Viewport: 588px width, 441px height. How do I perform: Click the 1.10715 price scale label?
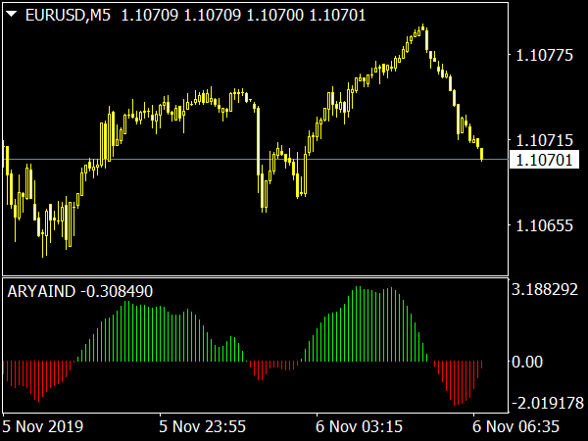545,140
